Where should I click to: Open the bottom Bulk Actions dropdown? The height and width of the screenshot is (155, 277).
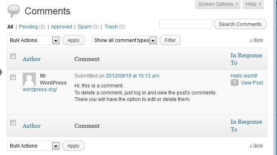point(34,146)
